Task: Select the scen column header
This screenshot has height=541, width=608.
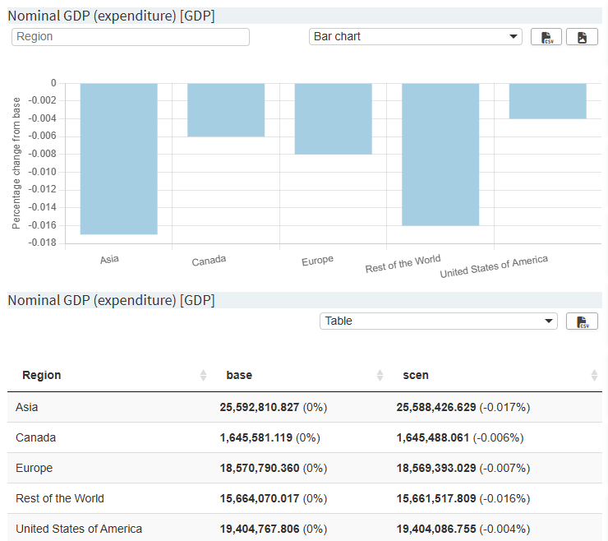Action: click(416, 375)
